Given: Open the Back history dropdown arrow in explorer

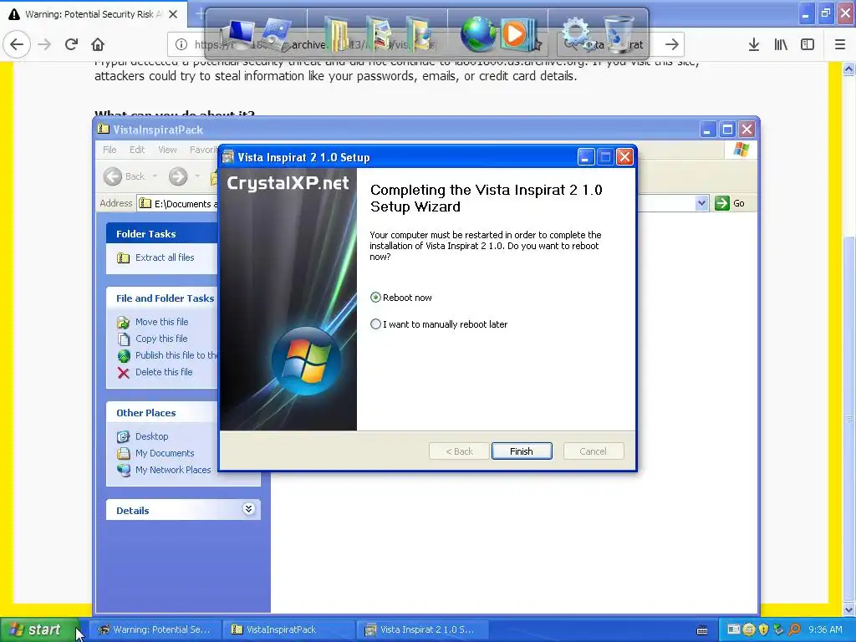Looking at the screenshot, I should (x=155, y=176).
